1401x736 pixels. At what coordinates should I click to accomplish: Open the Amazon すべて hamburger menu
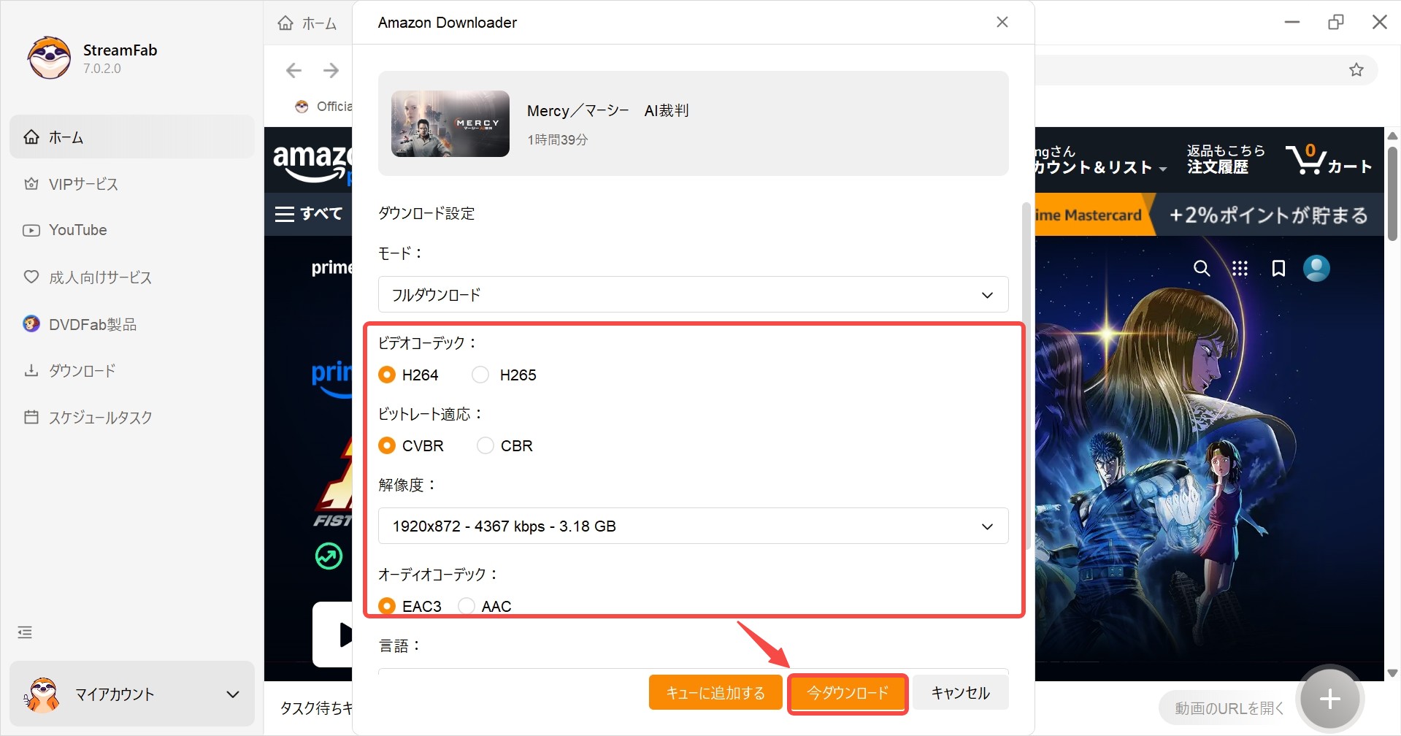point(308,214)
